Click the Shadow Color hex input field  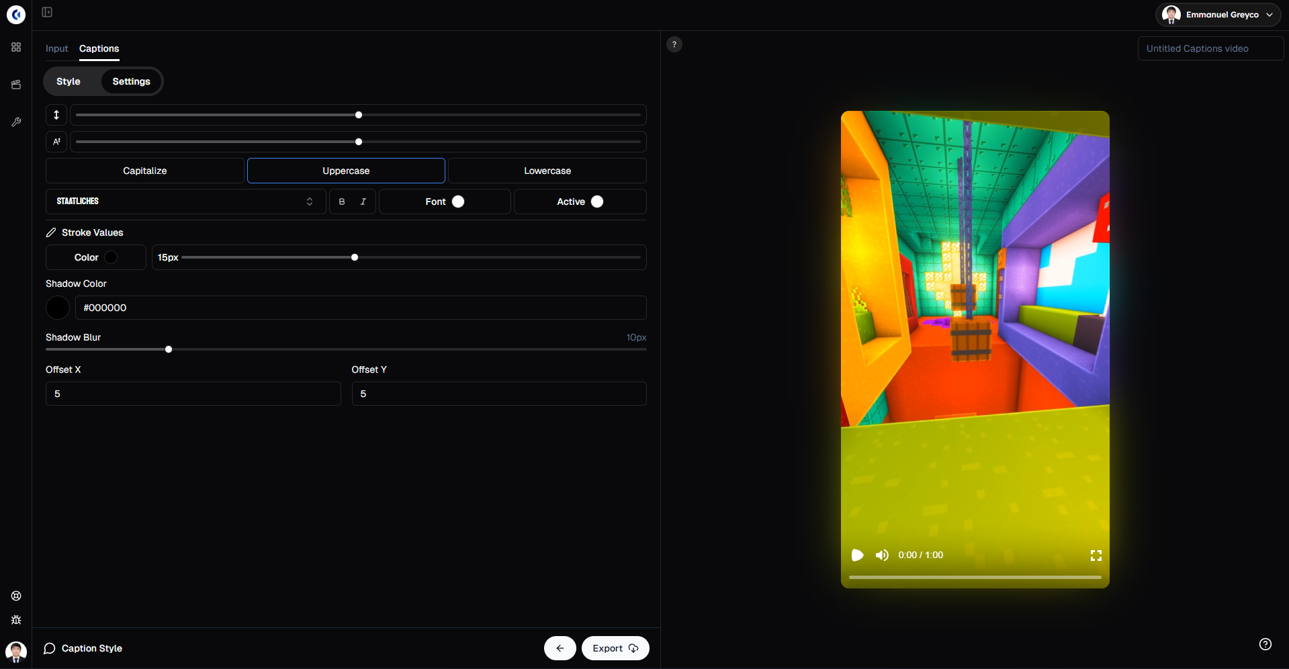[361, 308]
